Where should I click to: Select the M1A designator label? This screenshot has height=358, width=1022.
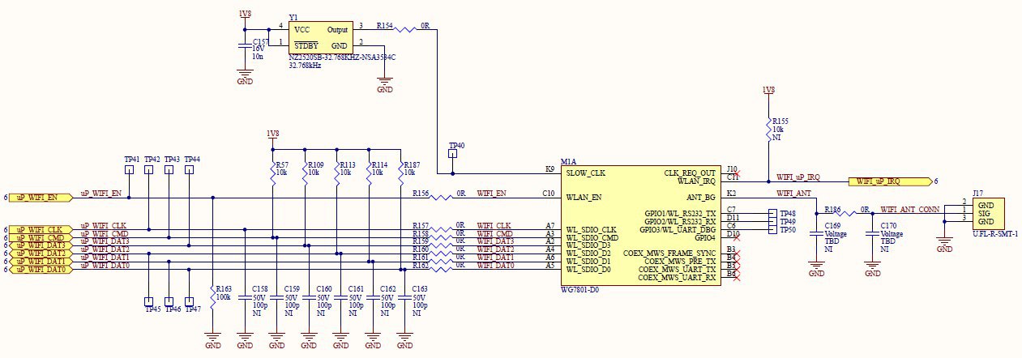coord(568,162)
